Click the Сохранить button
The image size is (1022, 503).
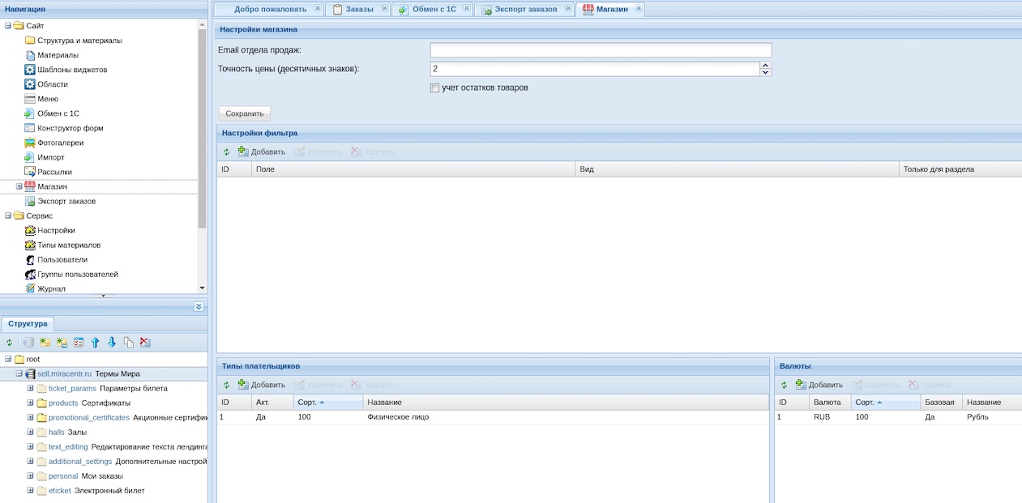pyautogui.click(x=245, y=113)
